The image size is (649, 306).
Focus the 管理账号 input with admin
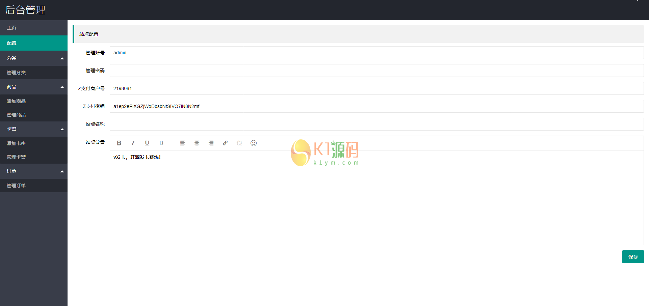tap(377, 53)
